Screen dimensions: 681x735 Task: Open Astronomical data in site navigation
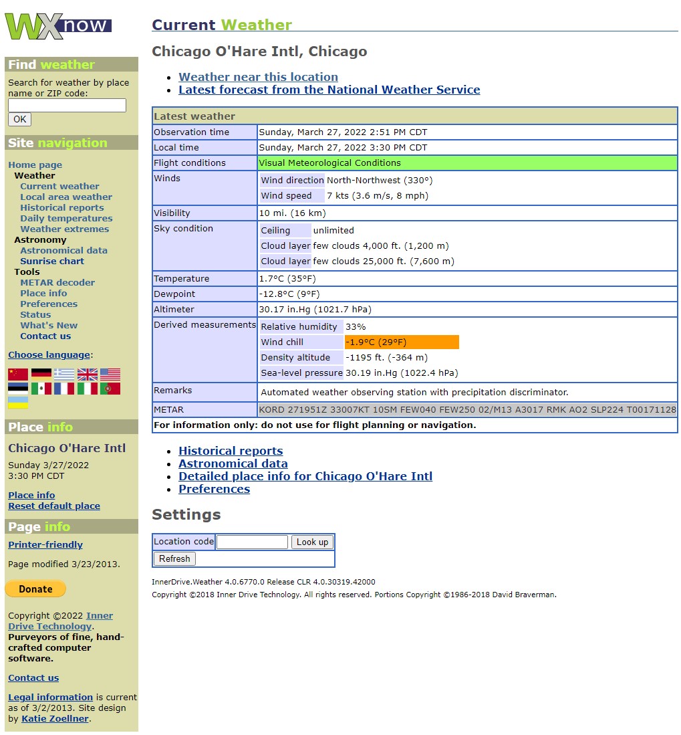click(63, 251)
